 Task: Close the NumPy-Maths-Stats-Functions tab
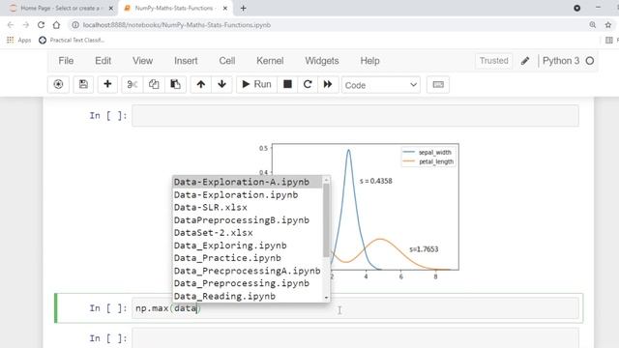click(225, 8)
